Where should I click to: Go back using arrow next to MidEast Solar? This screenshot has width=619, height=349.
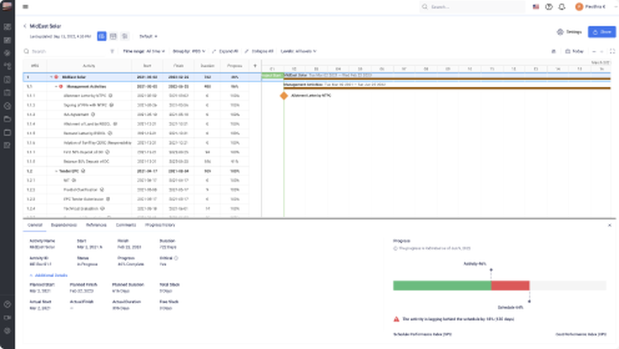[x=25, y=26]
